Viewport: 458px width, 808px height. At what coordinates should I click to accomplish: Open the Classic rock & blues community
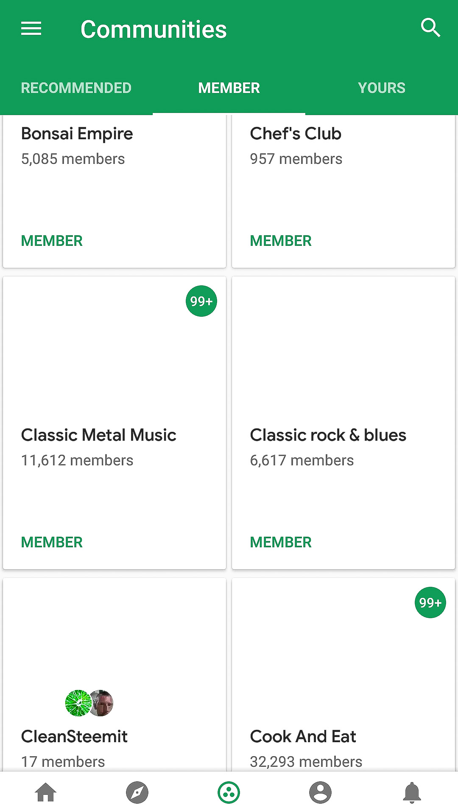[328, 435]
